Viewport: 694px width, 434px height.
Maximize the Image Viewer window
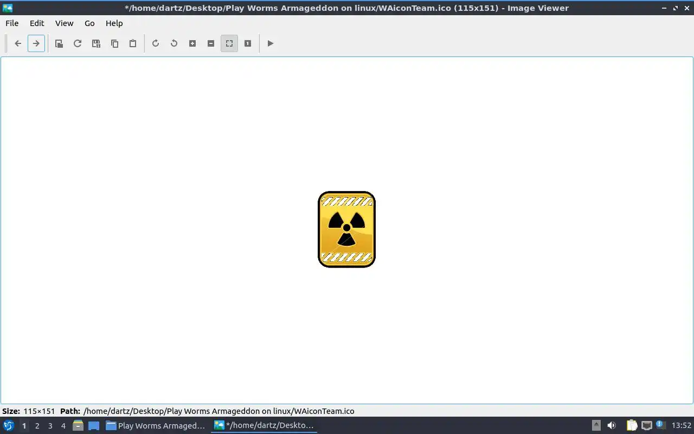click(676, 8)
